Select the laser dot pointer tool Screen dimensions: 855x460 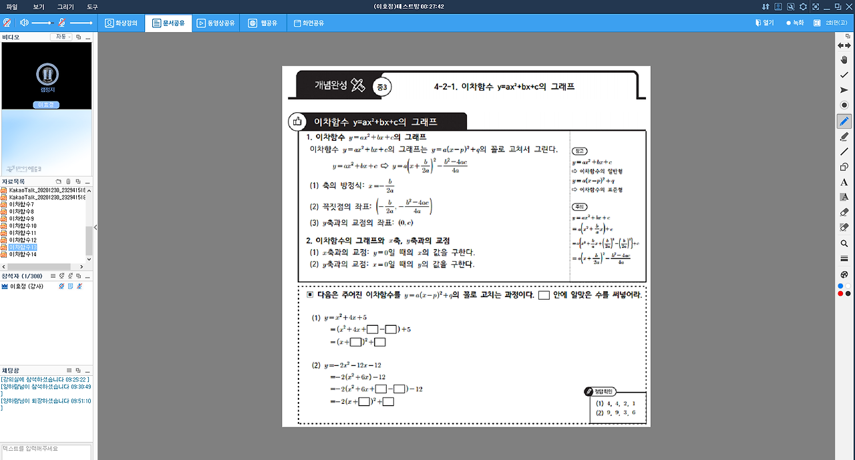(x=844, y=105)
